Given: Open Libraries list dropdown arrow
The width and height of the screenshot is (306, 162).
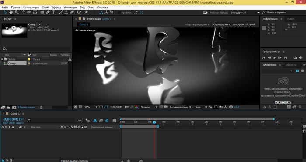Looking at the screenshot, I should [x=292, y=71].
